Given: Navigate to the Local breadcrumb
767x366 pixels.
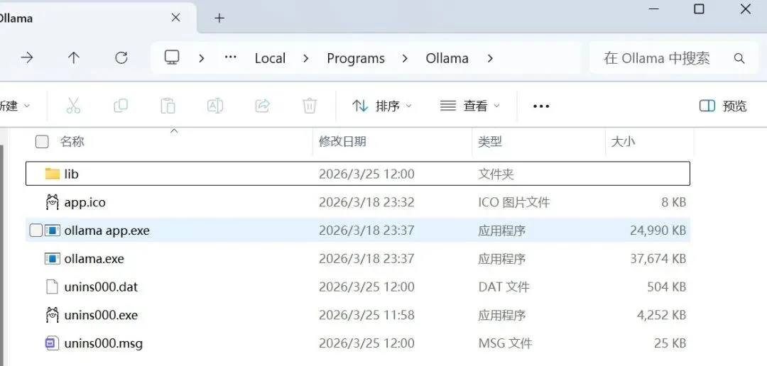Looking at the screenshot, I should (x=270, y=58).
